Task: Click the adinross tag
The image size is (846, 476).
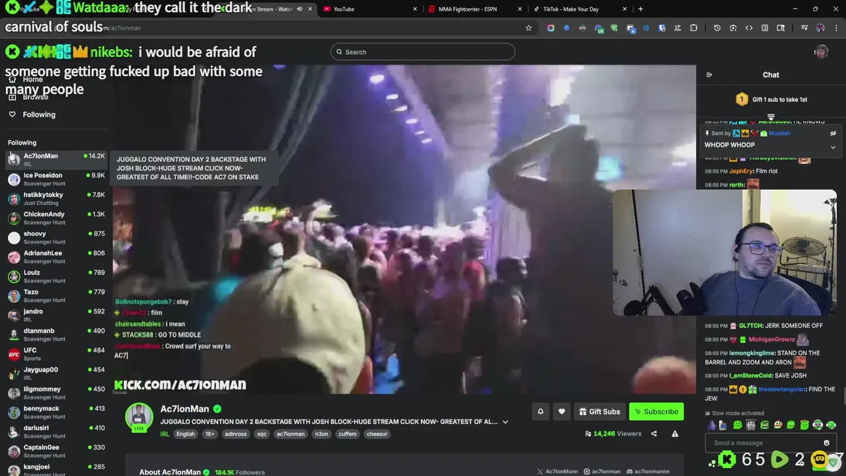Action: click(235, 434)
